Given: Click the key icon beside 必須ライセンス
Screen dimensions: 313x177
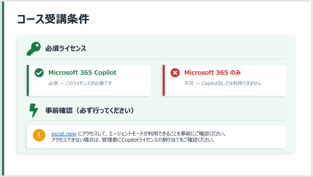Looking at the screenshot, I should [33, 48].
